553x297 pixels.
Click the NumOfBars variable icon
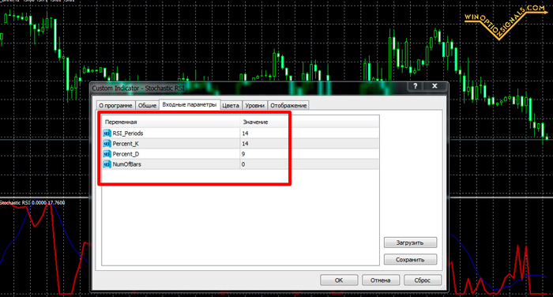tap(107, 164)
